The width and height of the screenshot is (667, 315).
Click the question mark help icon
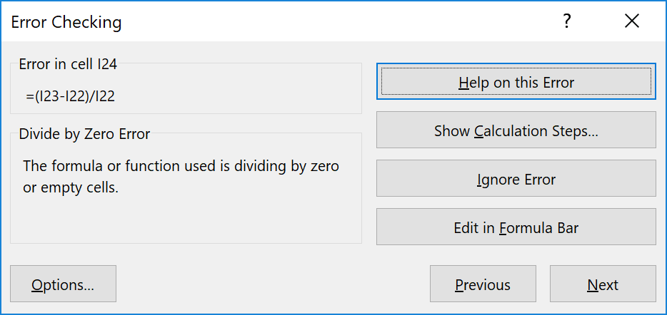tap(567, 22)
